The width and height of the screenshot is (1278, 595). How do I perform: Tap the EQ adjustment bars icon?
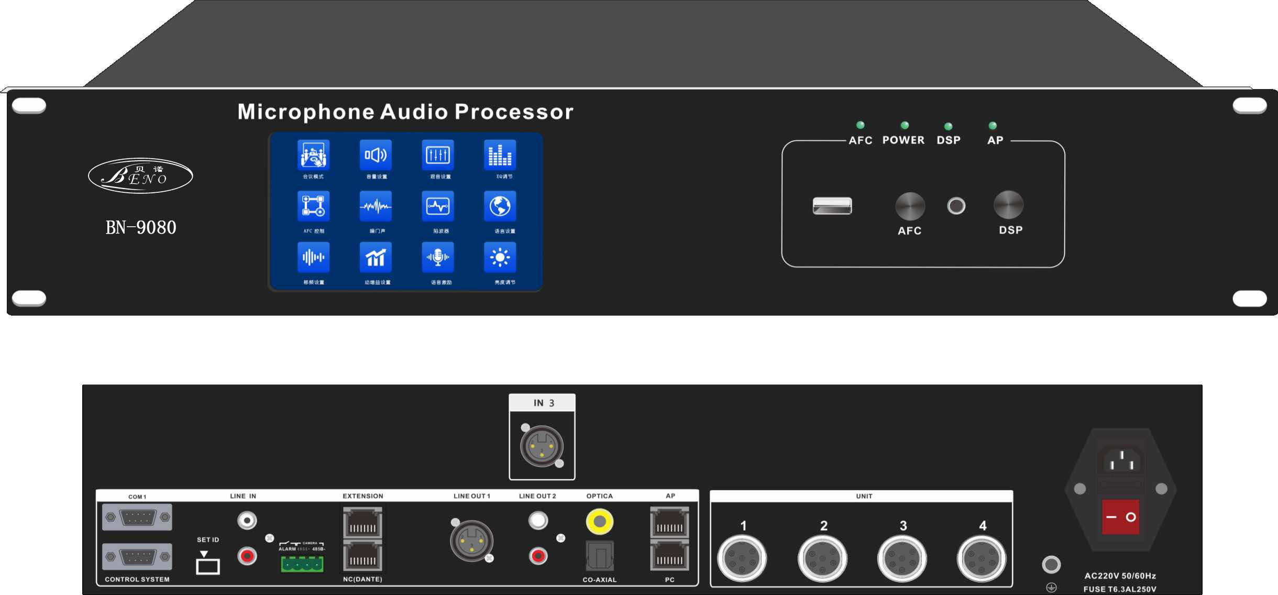(x=500, y=155)
